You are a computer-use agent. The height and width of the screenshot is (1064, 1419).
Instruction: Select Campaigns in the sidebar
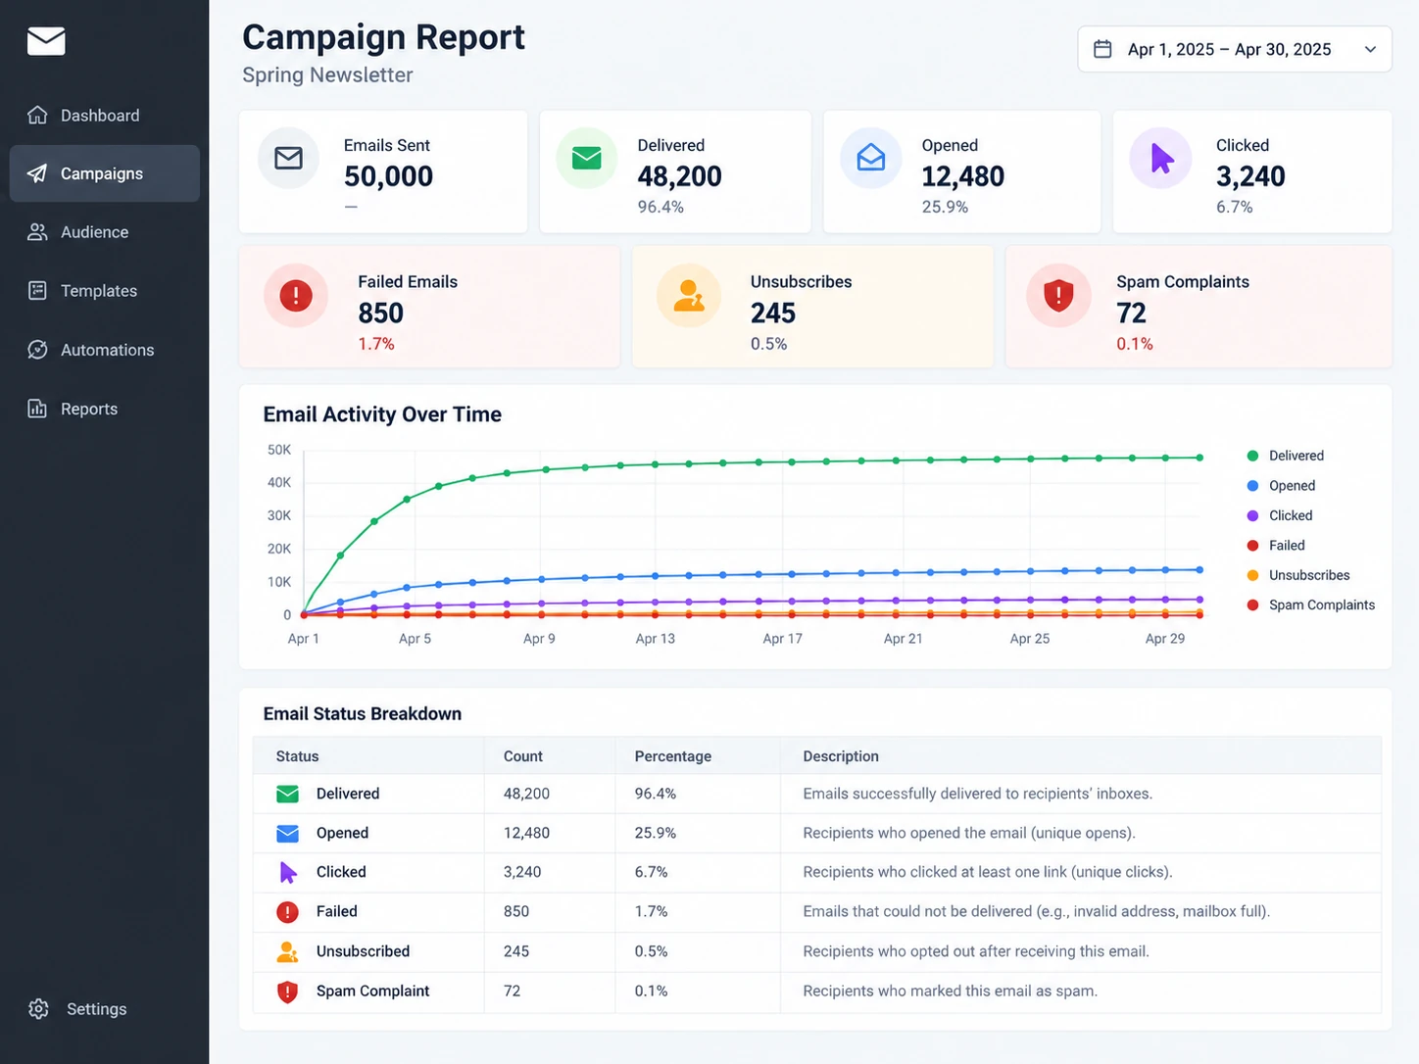click(x=105, y=173)
